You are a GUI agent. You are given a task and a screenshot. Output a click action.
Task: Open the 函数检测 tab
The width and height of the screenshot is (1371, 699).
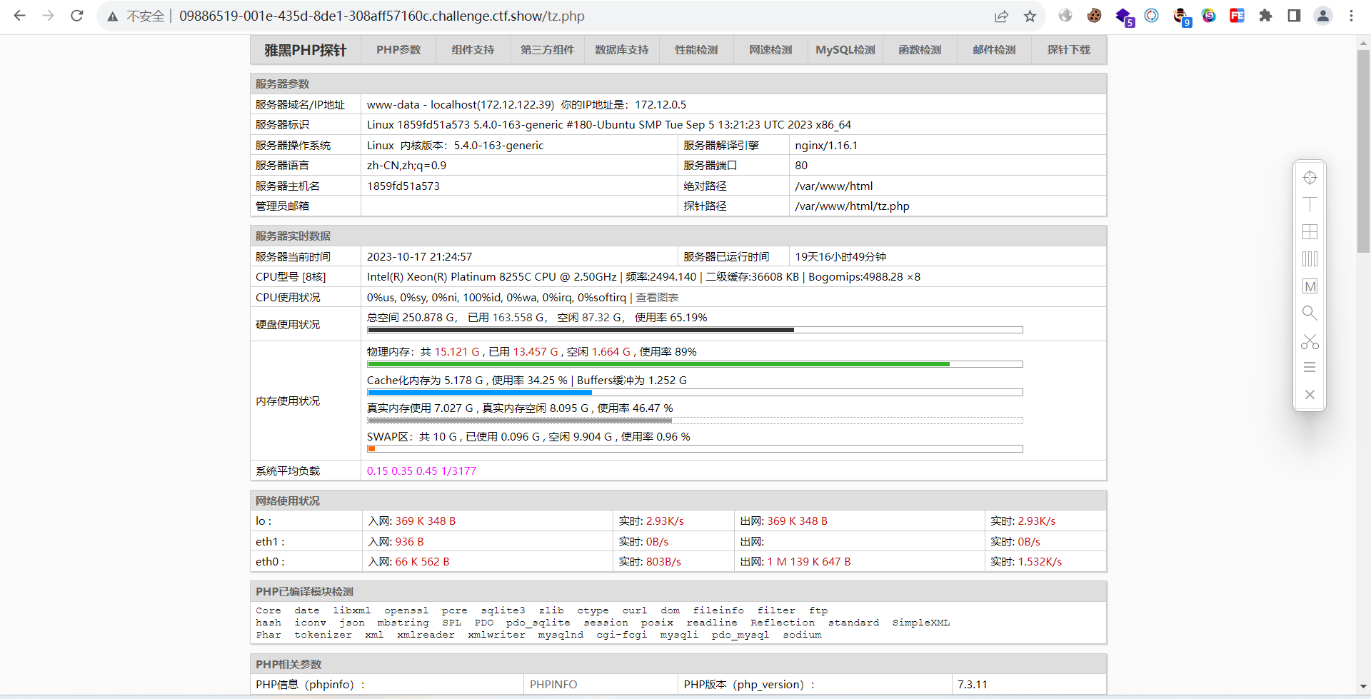click(x=920, y=50)
